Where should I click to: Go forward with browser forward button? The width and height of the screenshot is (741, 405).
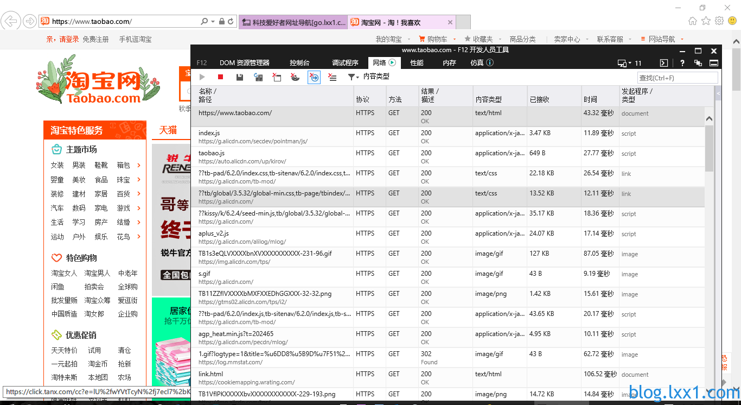30,21
